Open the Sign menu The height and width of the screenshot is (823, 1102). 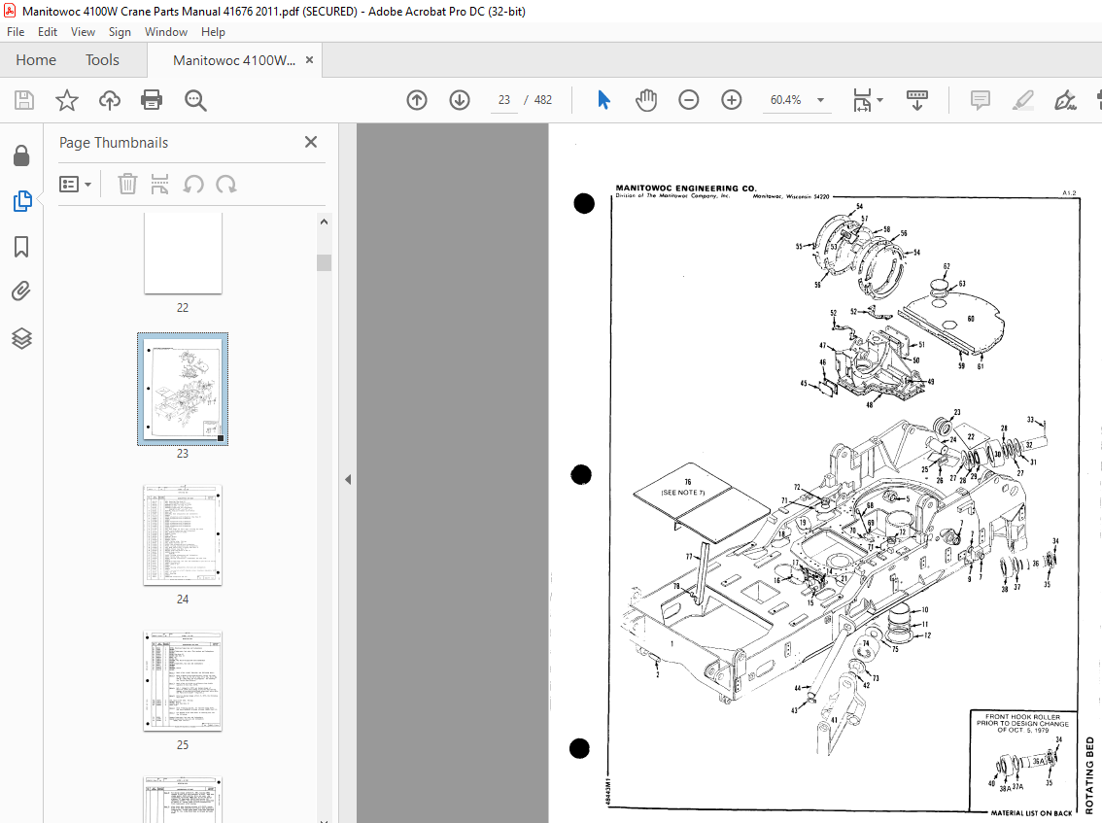[x=120, y=32]
